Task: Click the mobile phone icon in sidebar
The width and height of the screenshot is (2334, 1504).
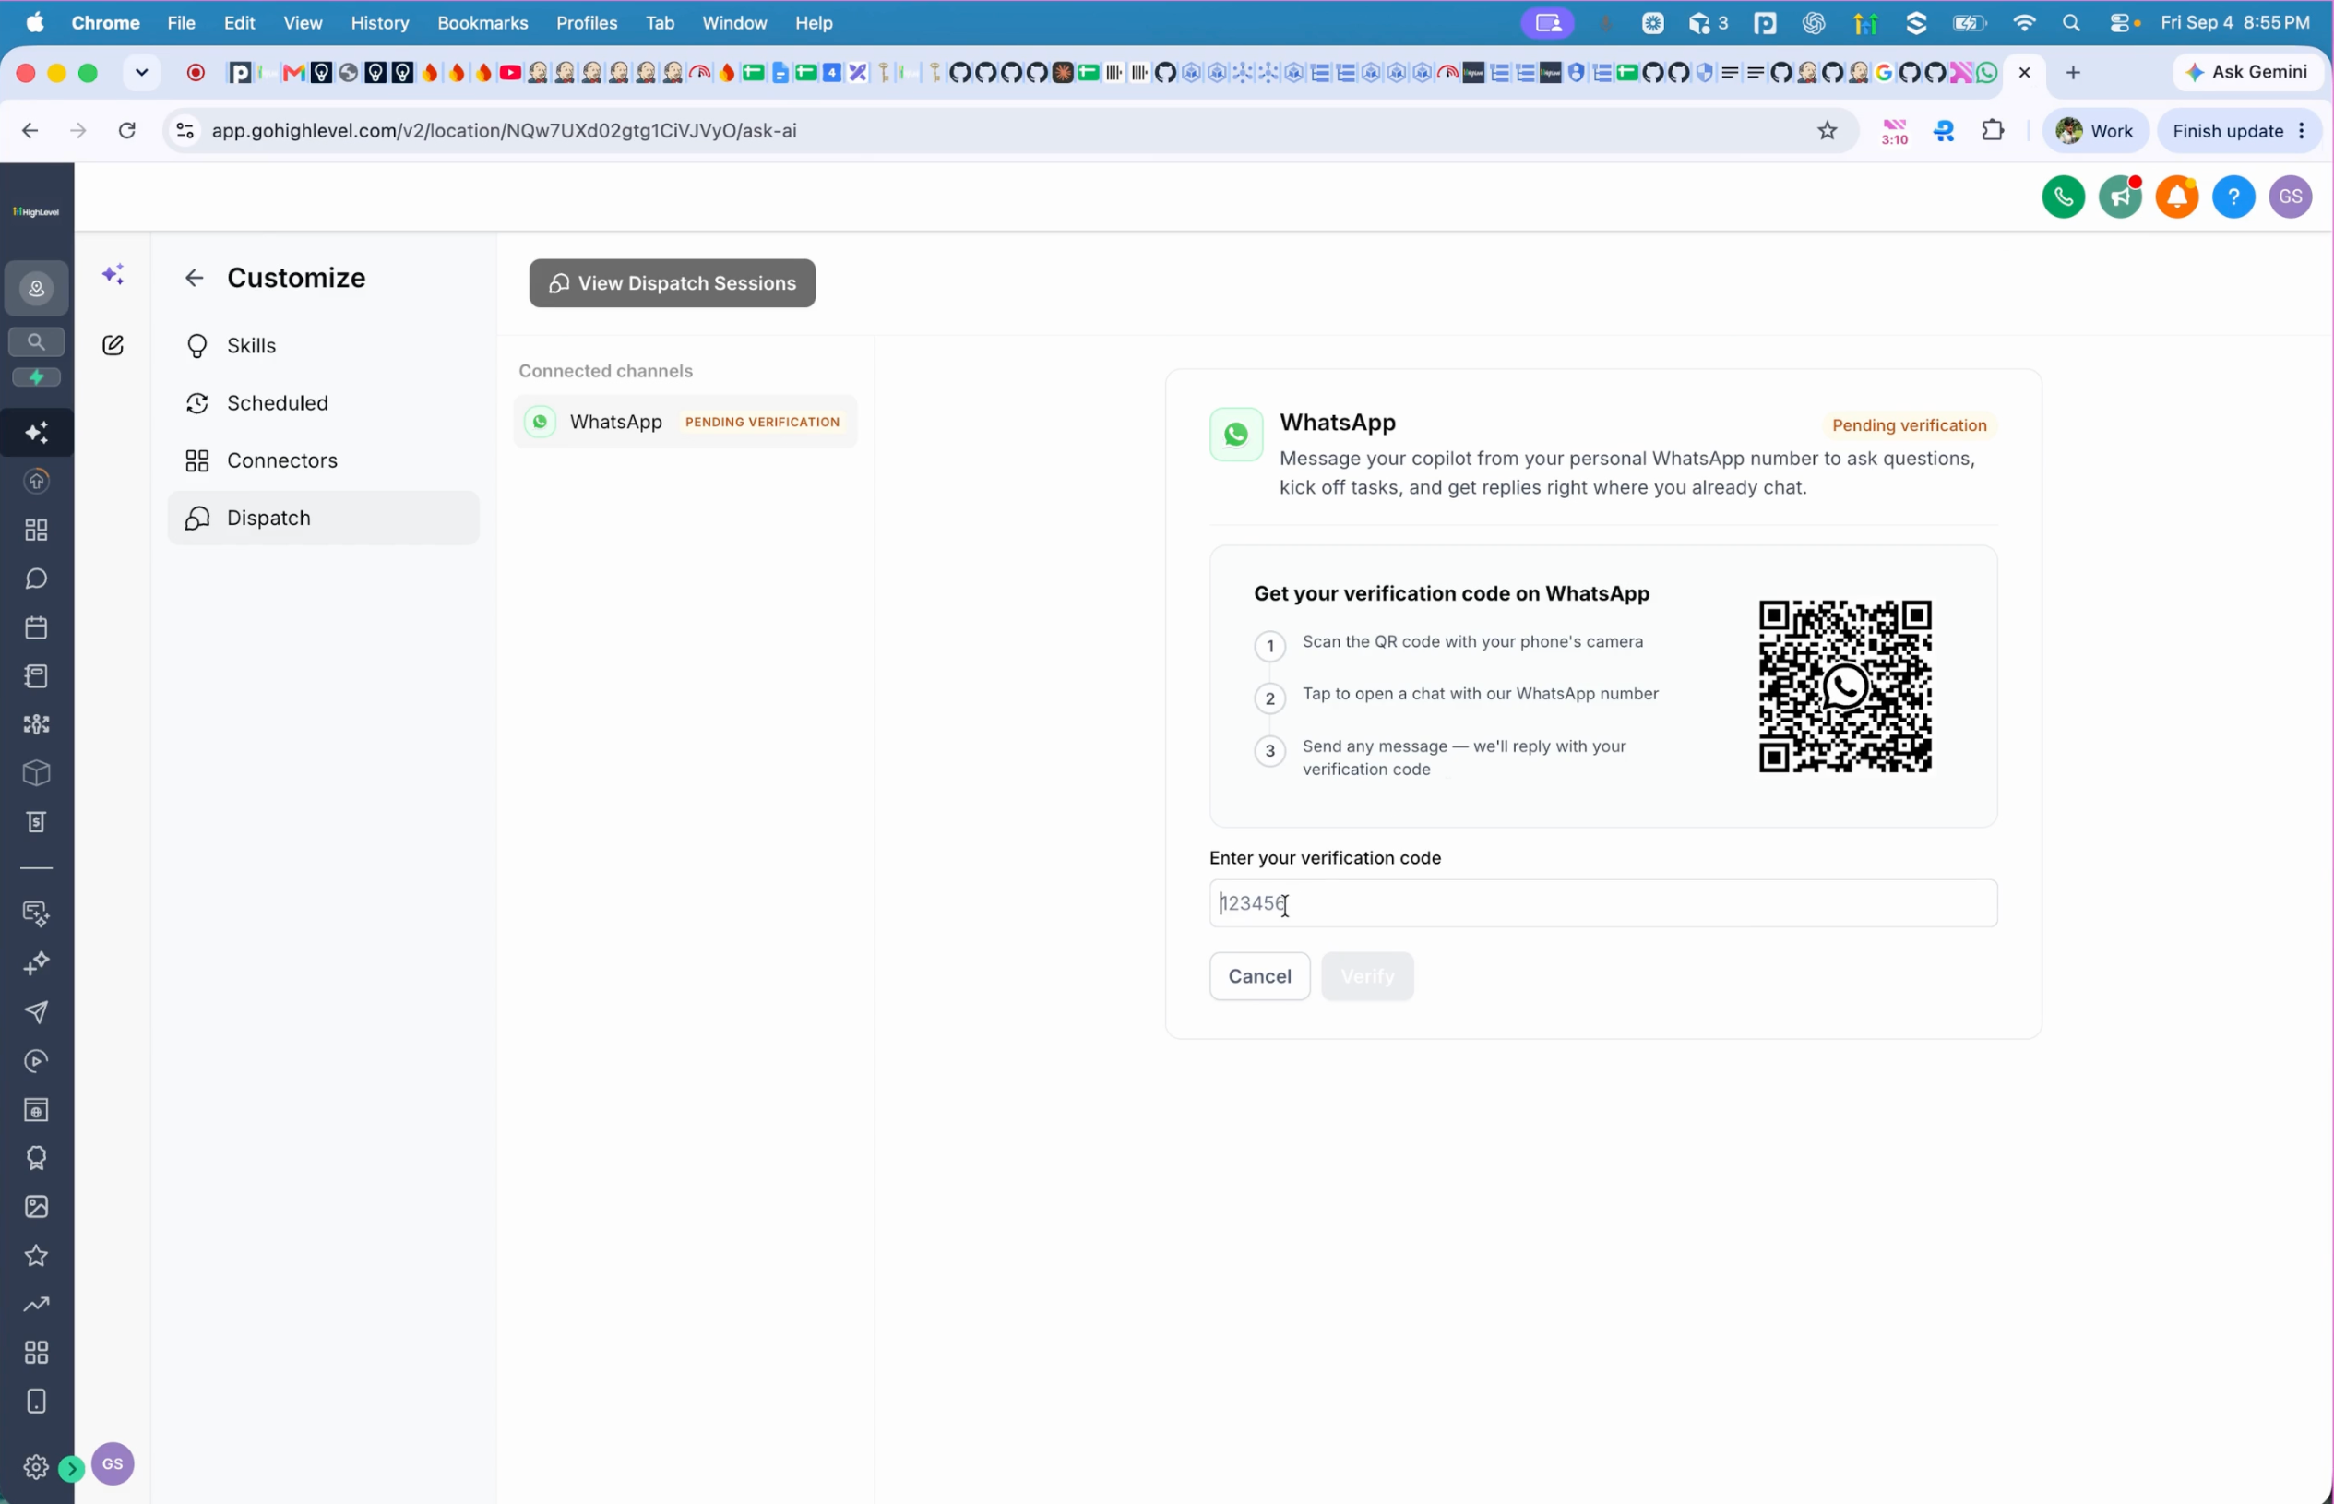Action: pos(36,1402)
